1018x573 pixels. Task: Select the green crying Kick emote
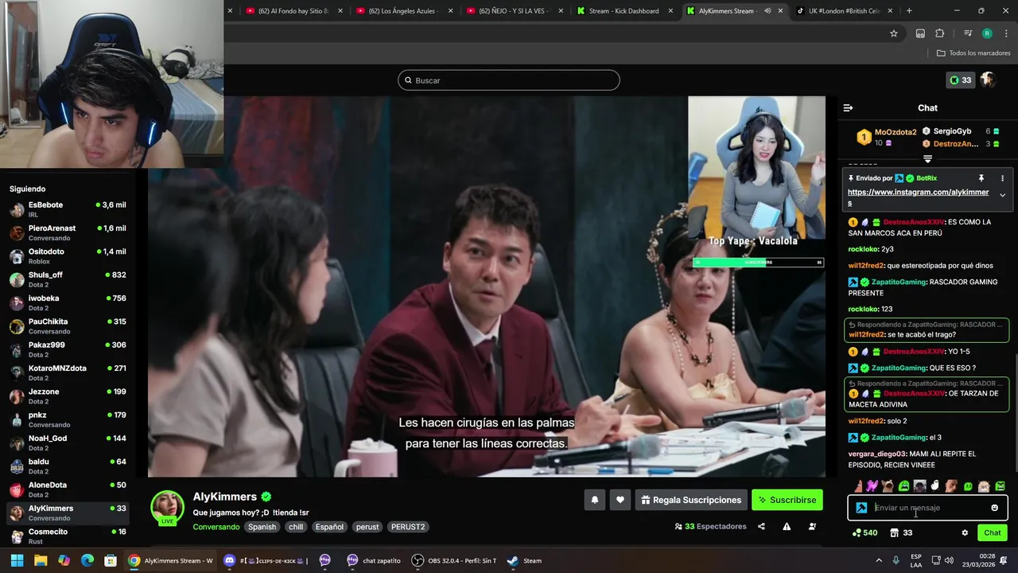[904, 486]
